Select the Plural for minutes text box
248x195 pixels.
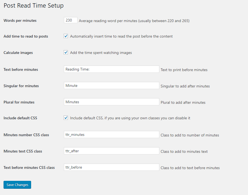click(x=112, y=102)
